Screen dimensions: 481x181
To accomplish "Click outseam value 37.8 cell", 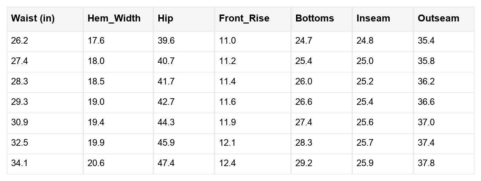I will pyautogui.click(x=426, y=163).
